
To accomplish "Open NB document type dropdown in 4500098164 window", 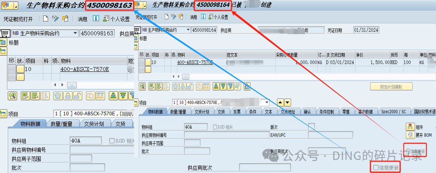I will coord(188,30).
